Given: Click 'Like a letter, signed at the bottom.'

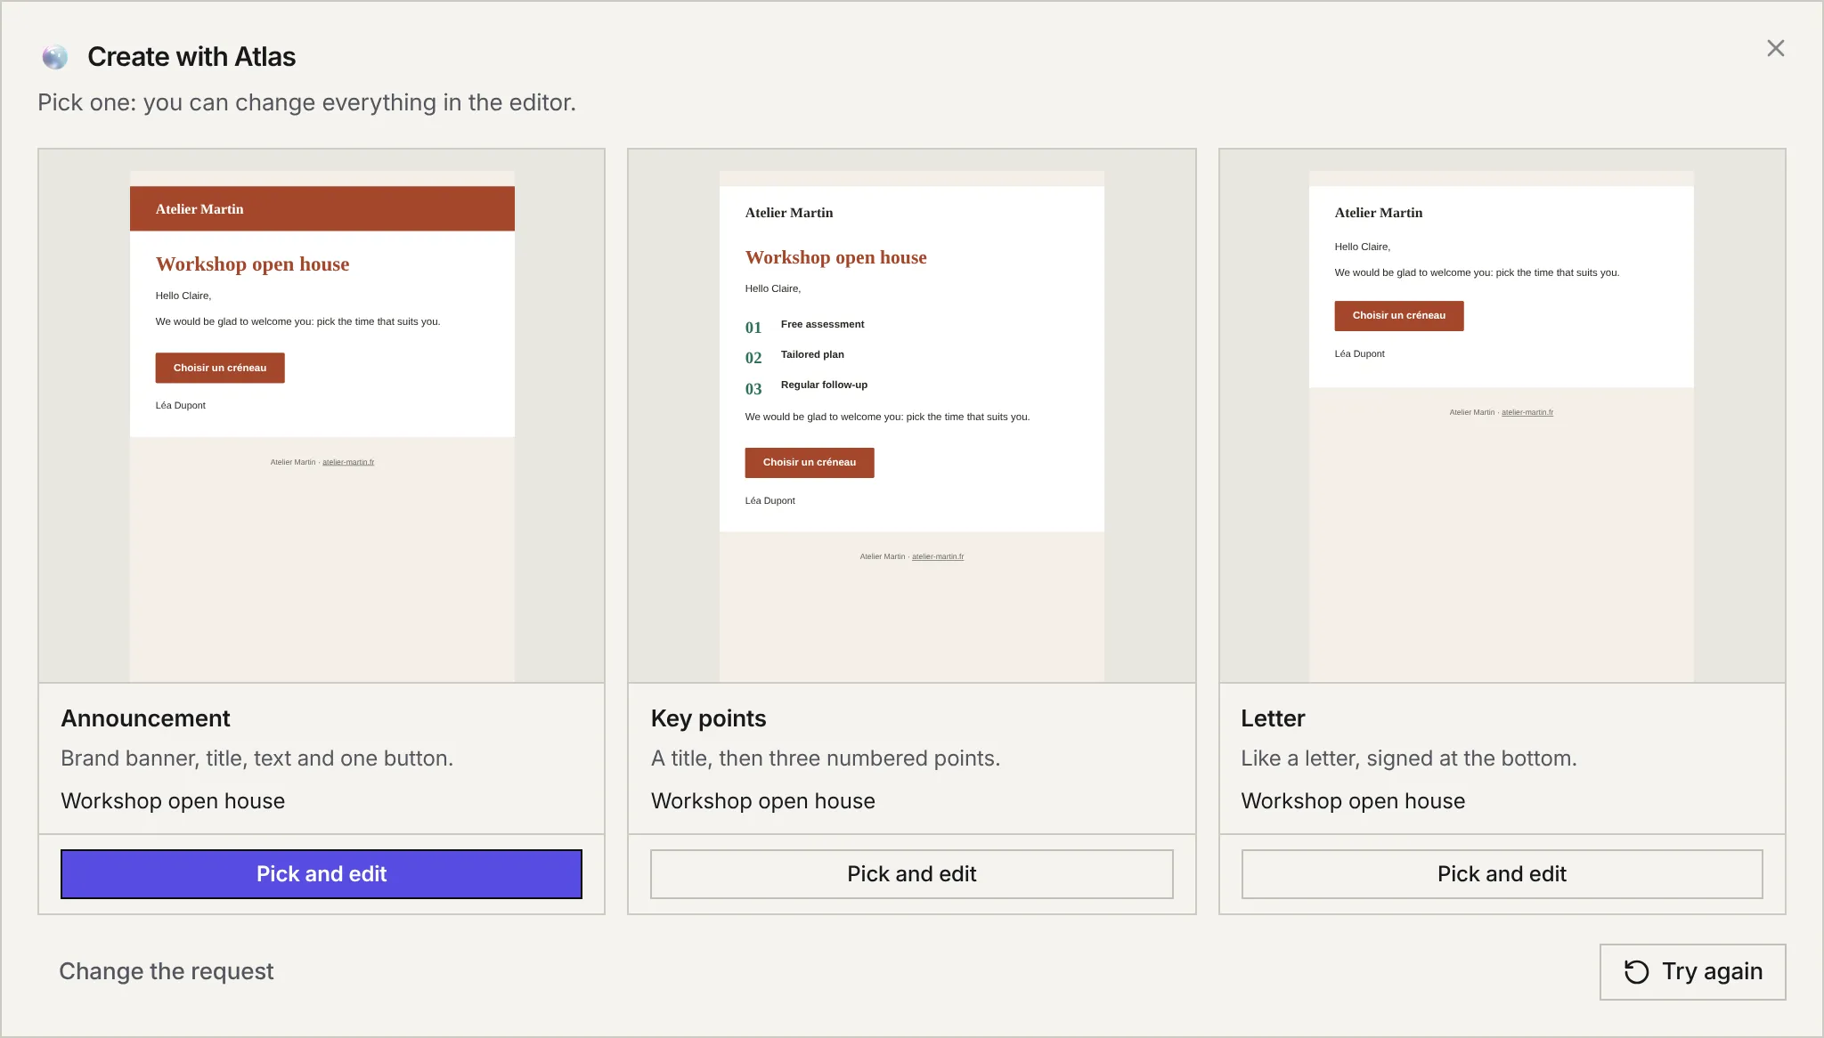Looking at the screenshot, I should pyautogui.click(x=1409, y=758).
